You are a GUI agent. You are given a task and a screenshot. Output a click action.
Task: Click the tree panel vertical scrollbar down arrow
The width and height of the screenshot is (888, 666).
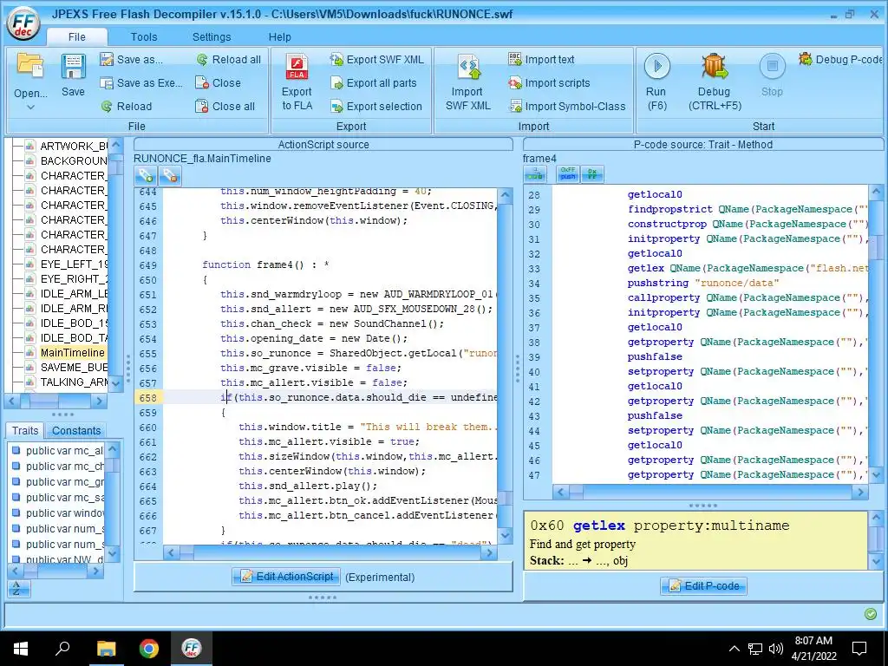click(116, 383)
